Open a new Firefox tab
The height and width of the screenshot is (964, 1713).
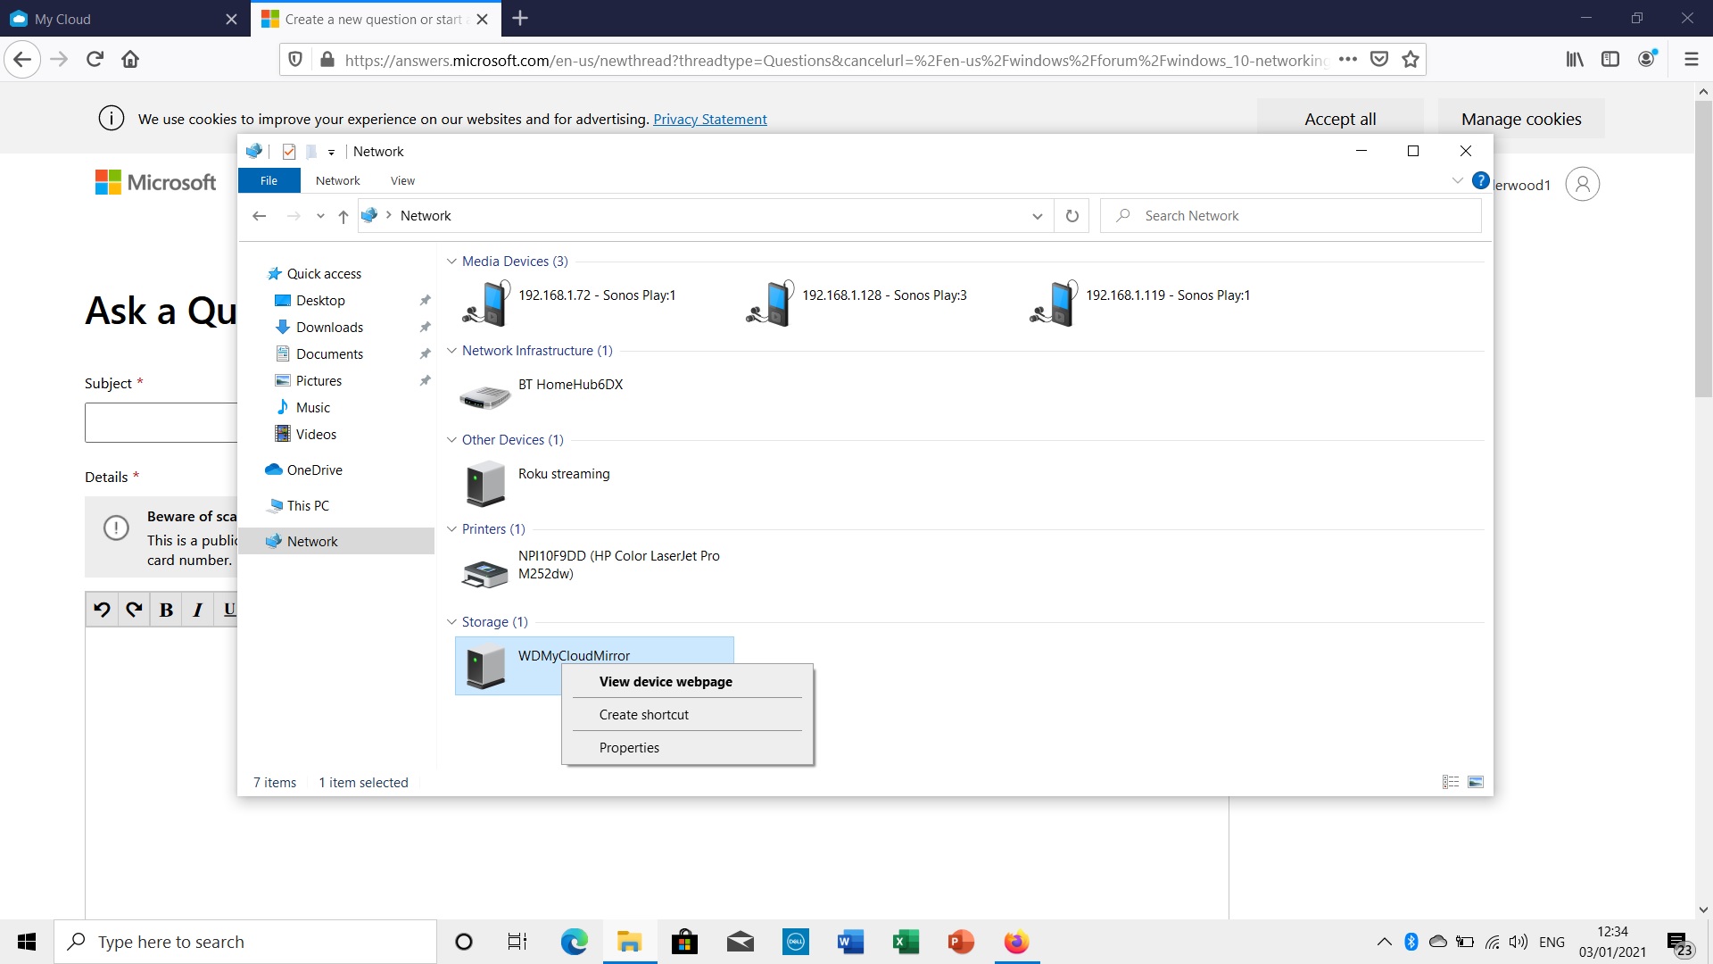[x=520, y=19]
